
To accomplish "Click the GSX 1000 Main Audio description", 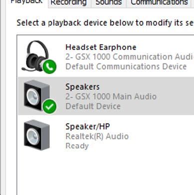I will click(x=111, y=96).
